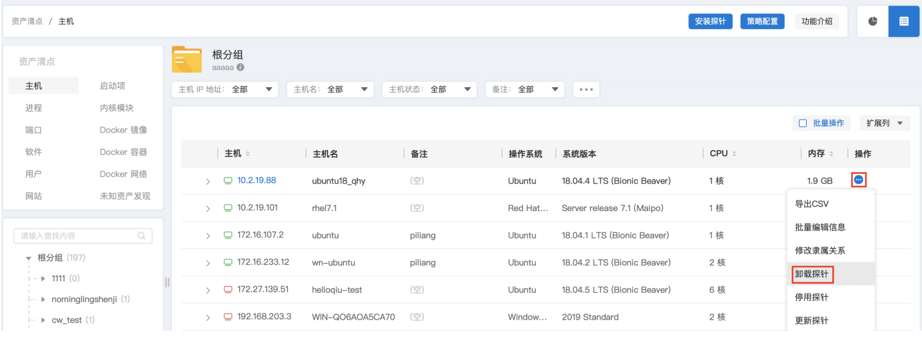This screenshot has height=338, width=922.
Task: Switch to list view icon
Action: point(904,21)
